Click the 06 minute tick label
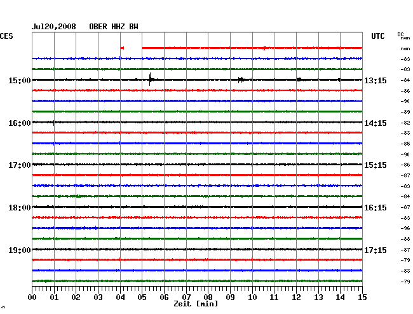413x314 pixels. pos(164,297)
